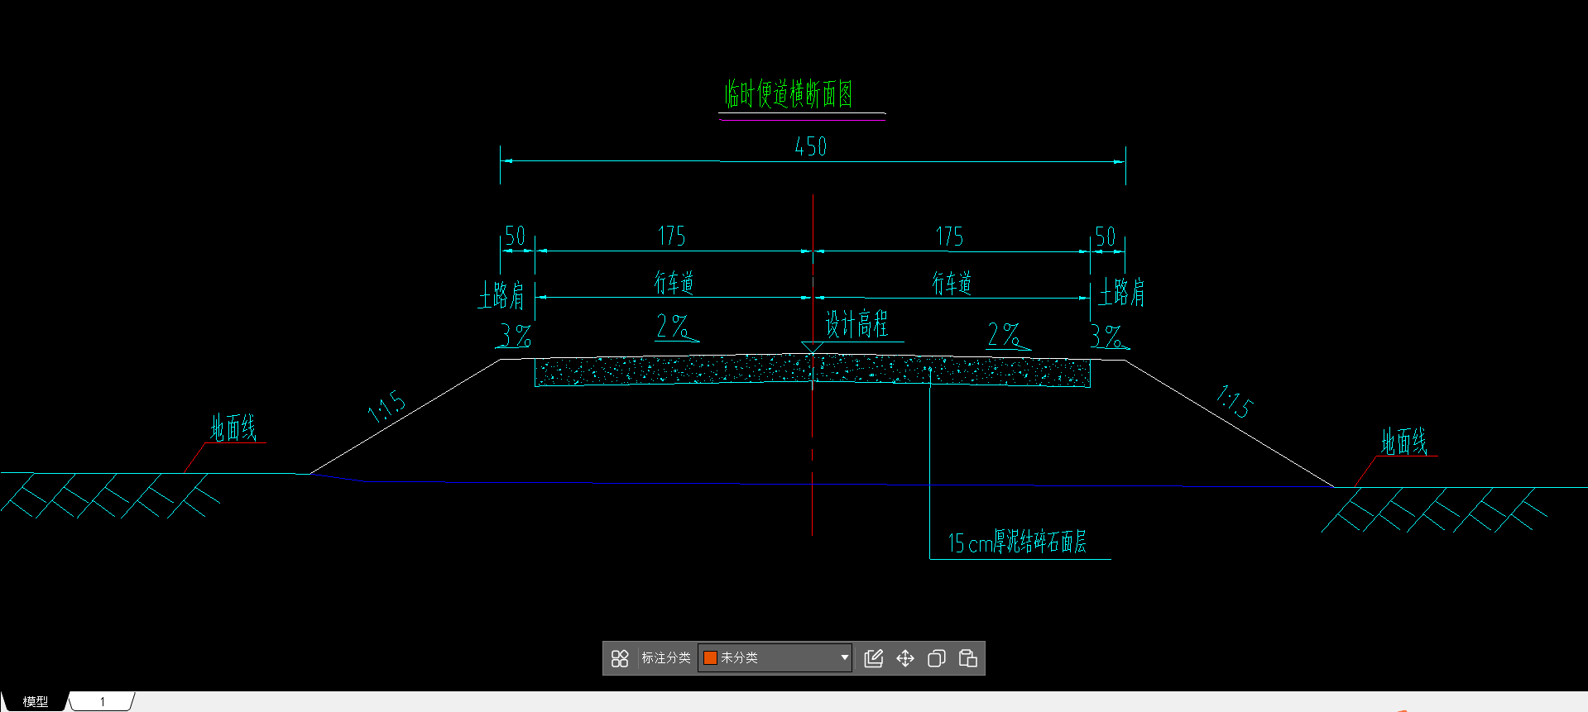The height and width of the screenshot is (712, 1588).
Task: Select the 设计高程 label
Action: coord(856,323)
